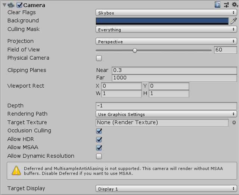The height and width of the screenshot is (195, 239).
Task: Pick Background color with the eyedropper
Action: pyautogui.click(x=233, y=21)
